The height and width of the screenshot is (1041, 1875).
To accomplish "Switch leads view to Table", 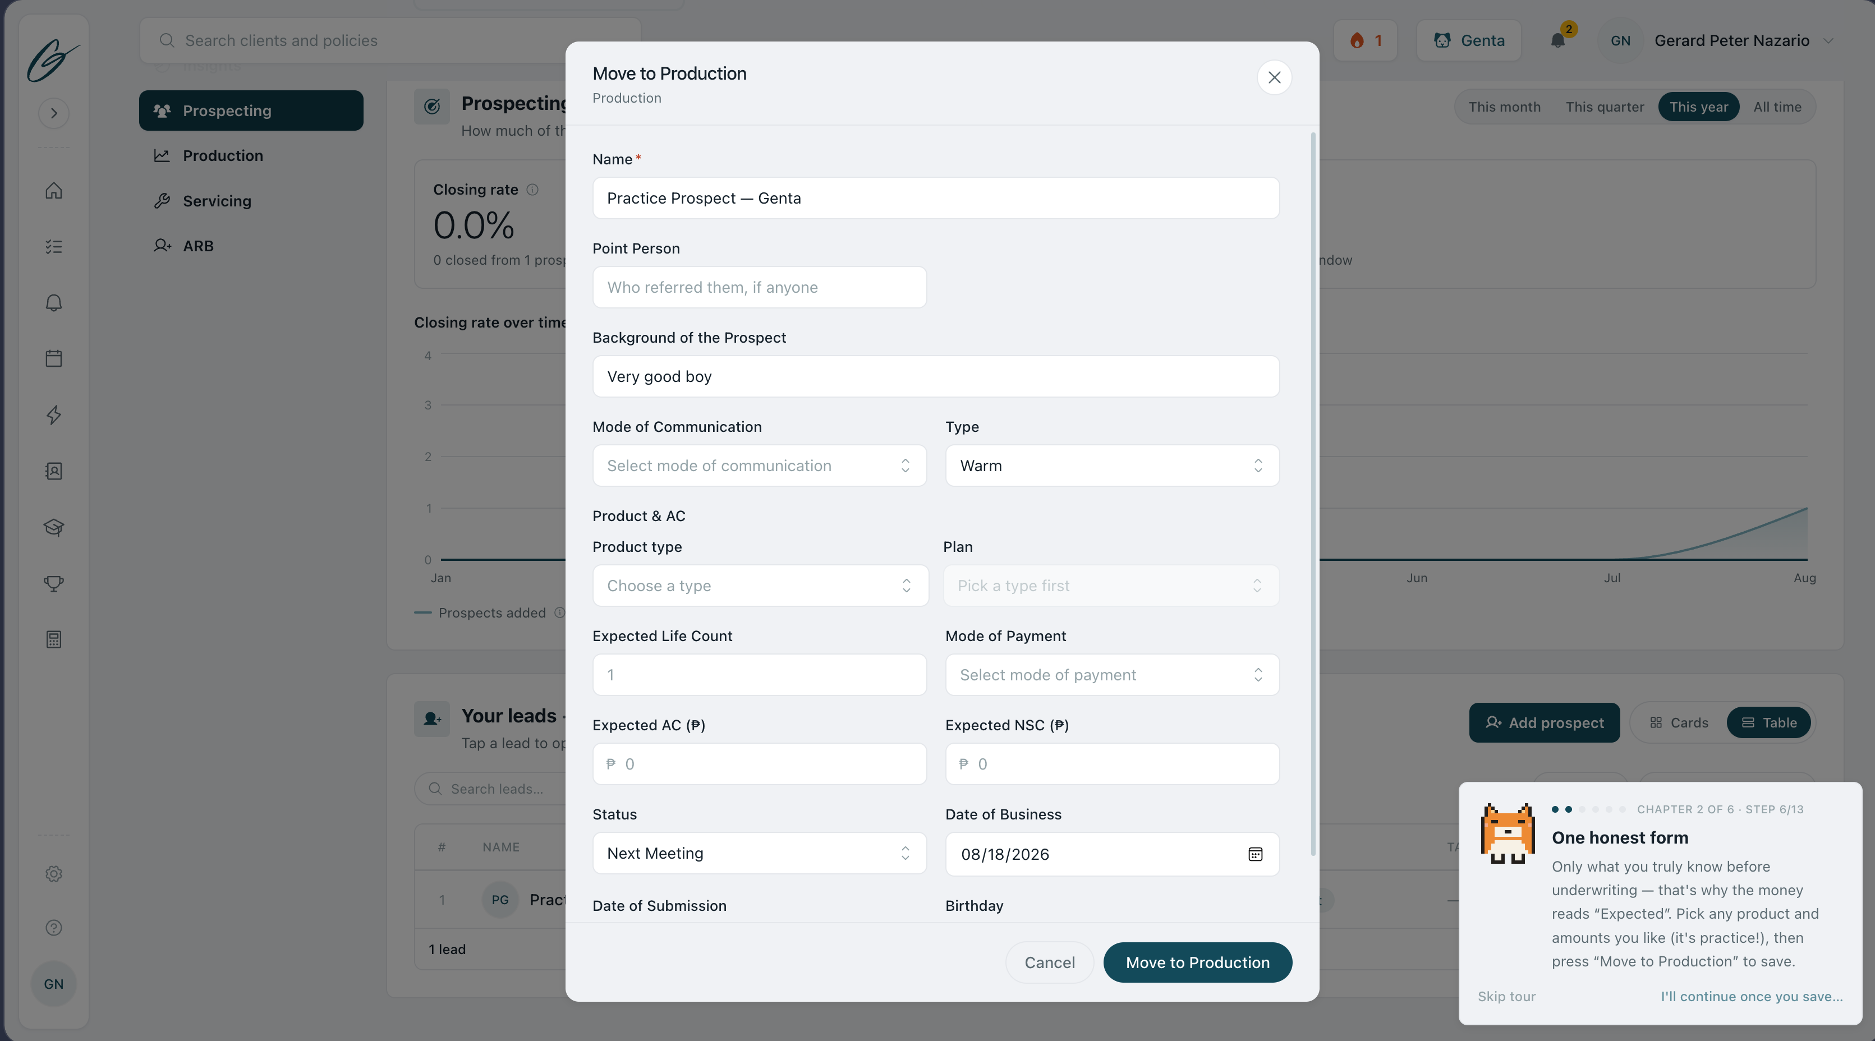I will coord(1769,722).
